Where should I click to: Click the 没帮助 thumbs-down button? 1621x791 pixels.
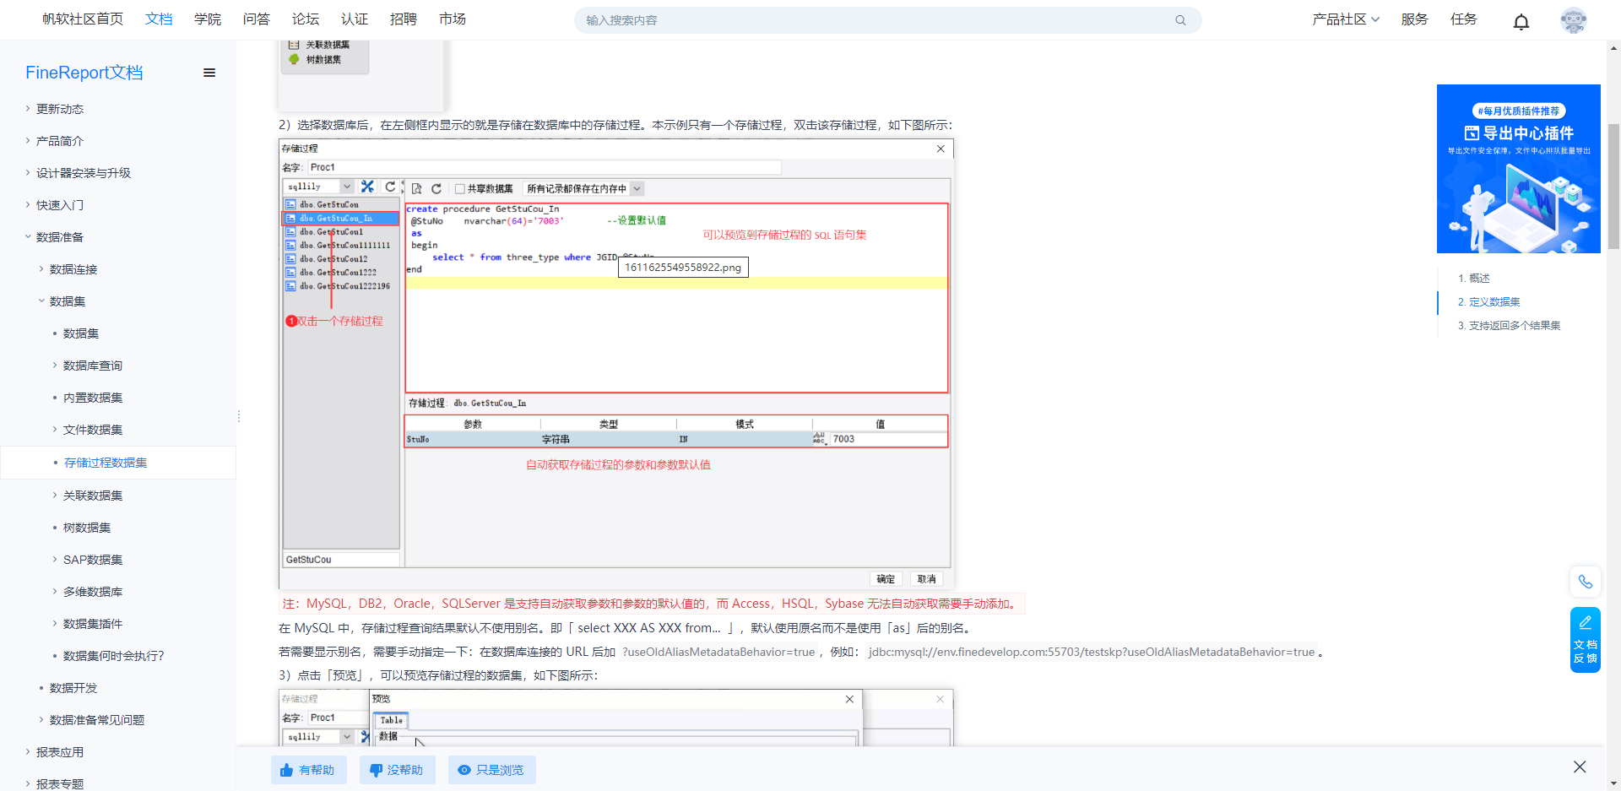[x=397, y=770]
